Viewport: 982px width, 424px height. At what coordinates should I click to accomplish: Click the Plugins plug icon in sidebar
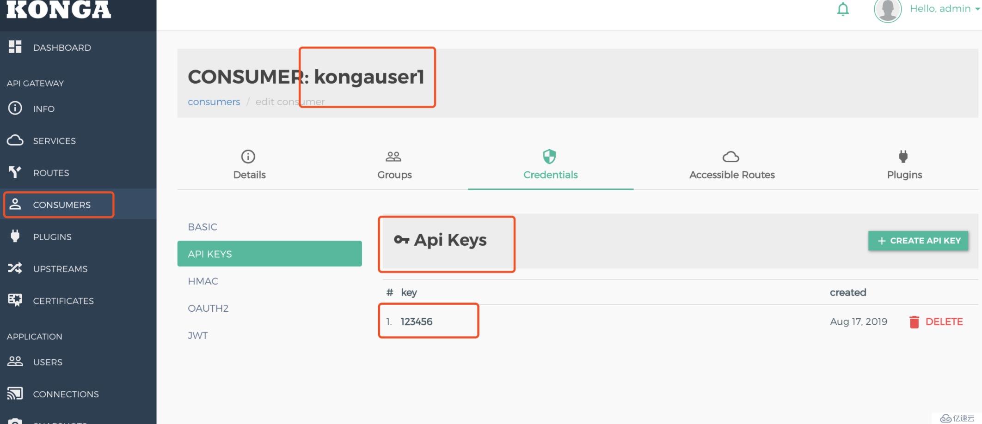click(x=15, y=236)
